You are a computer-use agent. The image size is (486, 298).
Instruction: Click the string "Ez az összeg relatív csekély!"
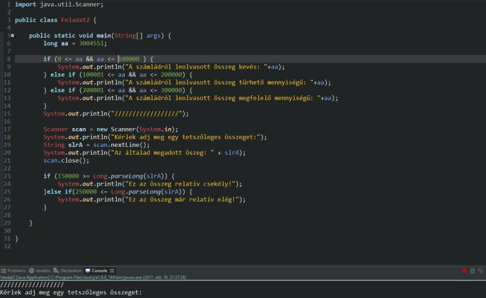click(182, 184)
